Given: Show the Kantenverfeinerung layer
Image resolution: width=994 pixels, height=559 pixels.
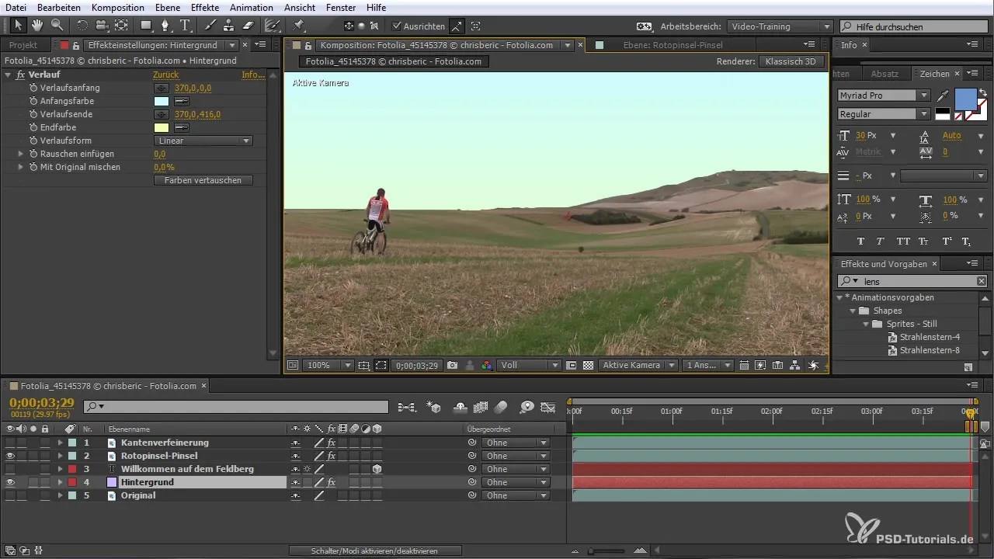Looking at the screenshot, I should coord(10,443).
